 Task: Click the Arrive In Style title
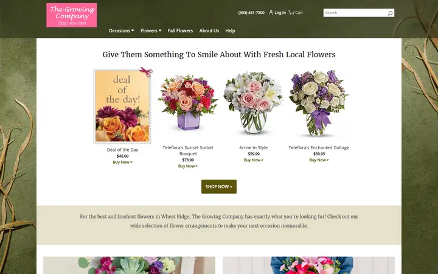(253, 147)
